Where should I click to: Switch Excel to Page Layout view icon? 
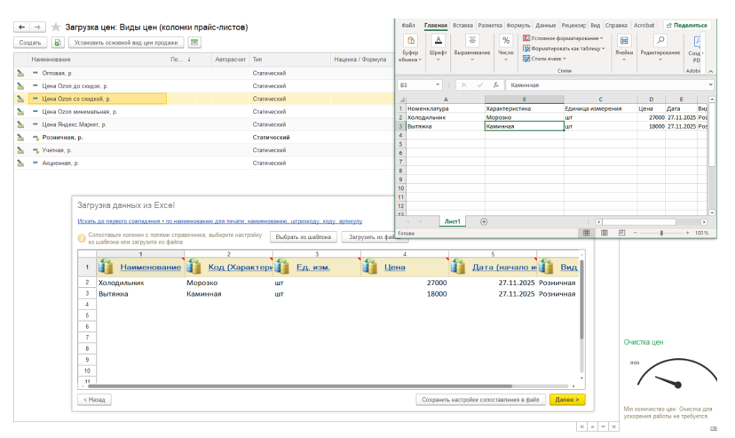tap(604, 233)
